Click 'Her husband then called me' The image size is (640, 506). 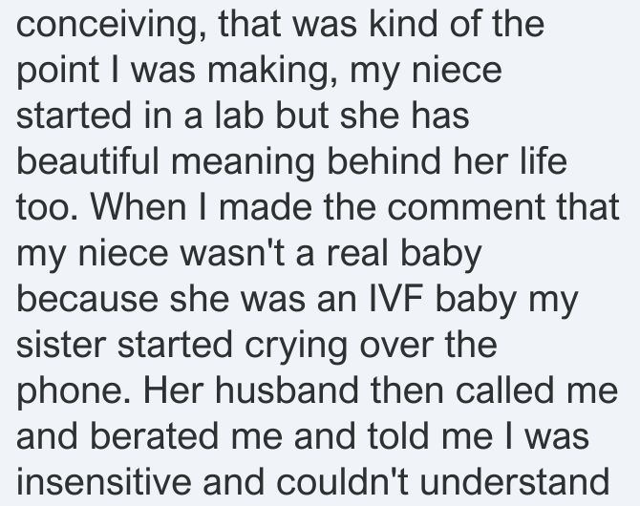380,390
